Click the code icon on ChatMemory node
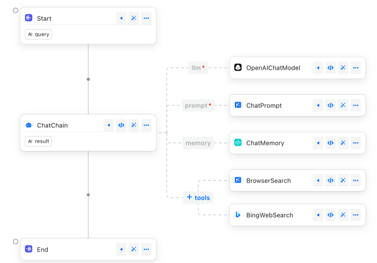The width and height of the screenshot is (377, 263). click(x=330, y=143)
